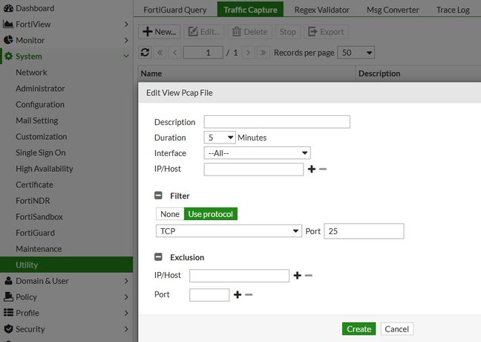The image size is (481, 342).
Task: Open Network under System menu
Action: point(31,73)
